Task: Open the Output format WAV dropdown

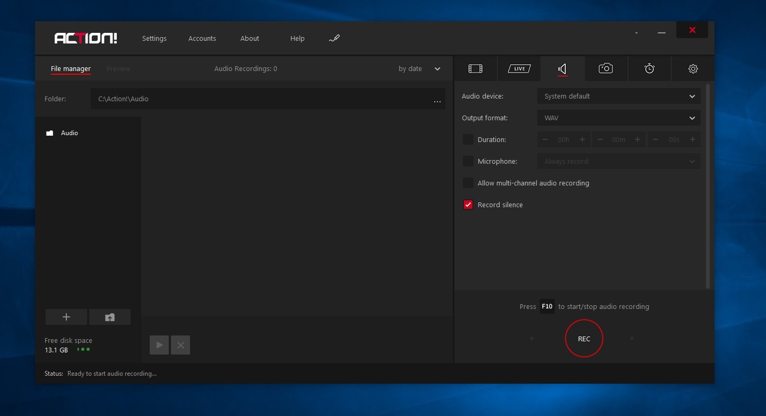Action: [619, 118]
